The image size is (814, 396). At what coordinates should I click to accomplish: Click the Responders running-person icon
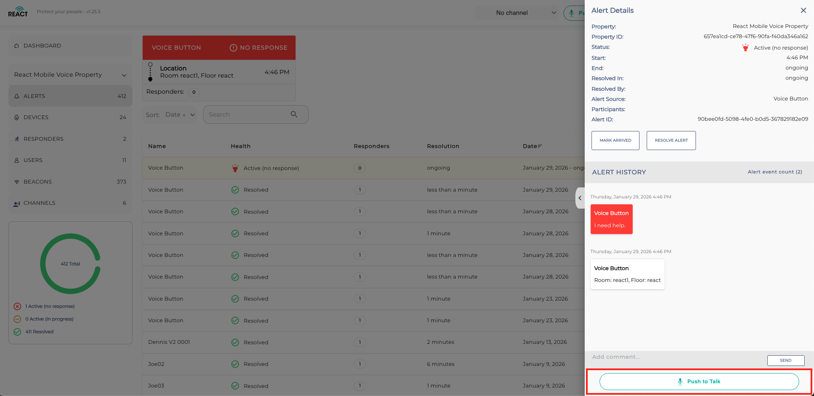(17, 139)
